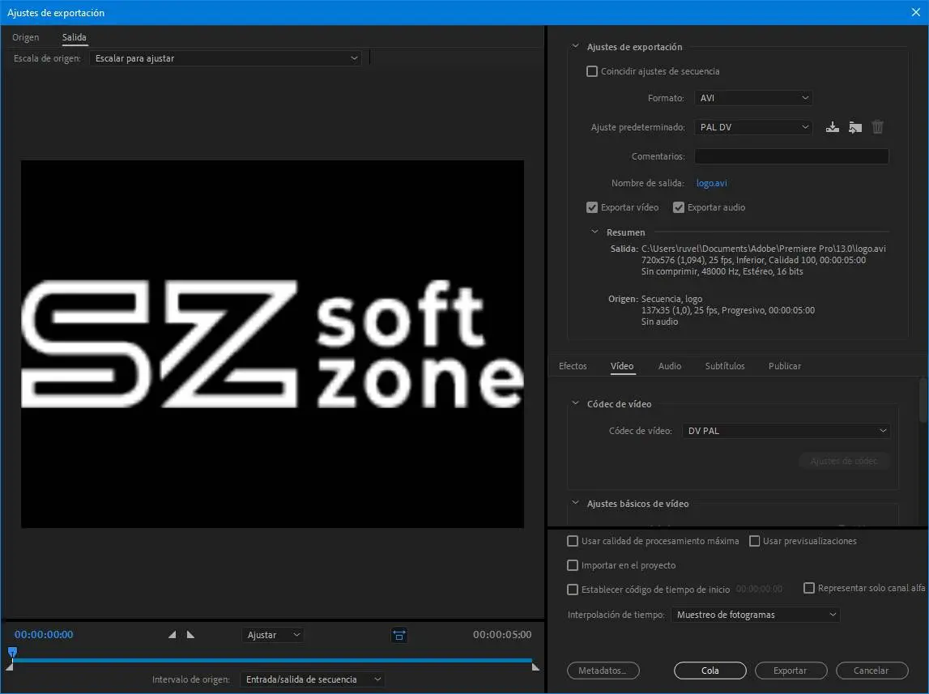Click the delete preset trash icon
Image resolution: width=929 pixels, height=694 pixels.
[x=877, y=127]
